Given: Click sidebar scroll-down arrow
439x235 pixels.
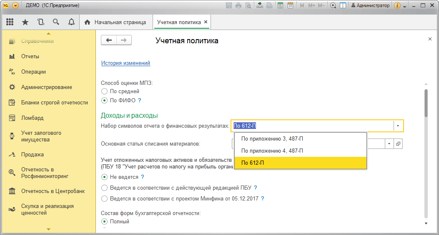Looking at the screenshot, I should click(x=48, y=229).
